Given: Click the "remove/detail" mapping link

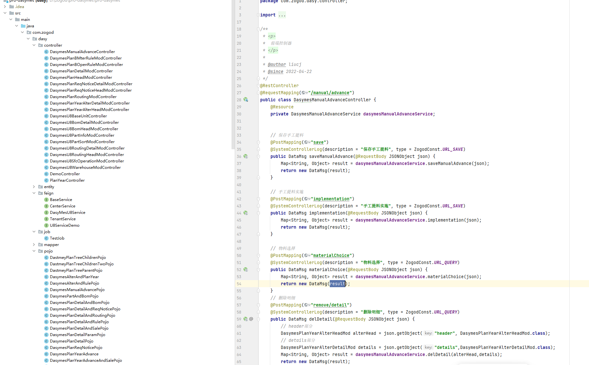Looking at the screenshot, I should 330,305.
